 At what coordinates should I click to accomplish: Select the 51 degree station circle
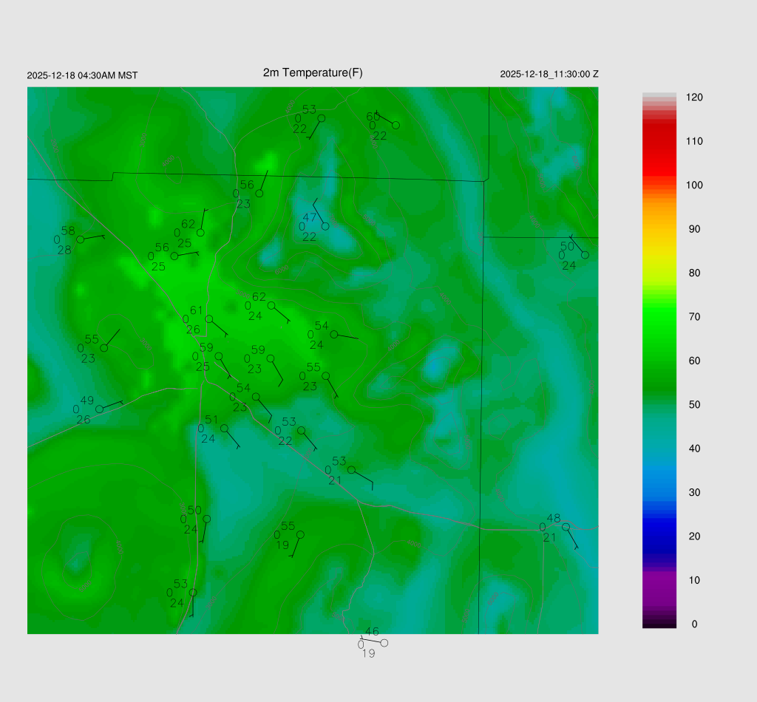225,428
